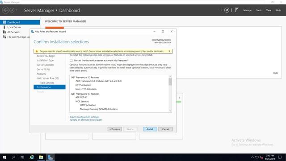This screenshot has width=286, height=161.
Task: Open the Windows Start menu
Action: [4, 157]
